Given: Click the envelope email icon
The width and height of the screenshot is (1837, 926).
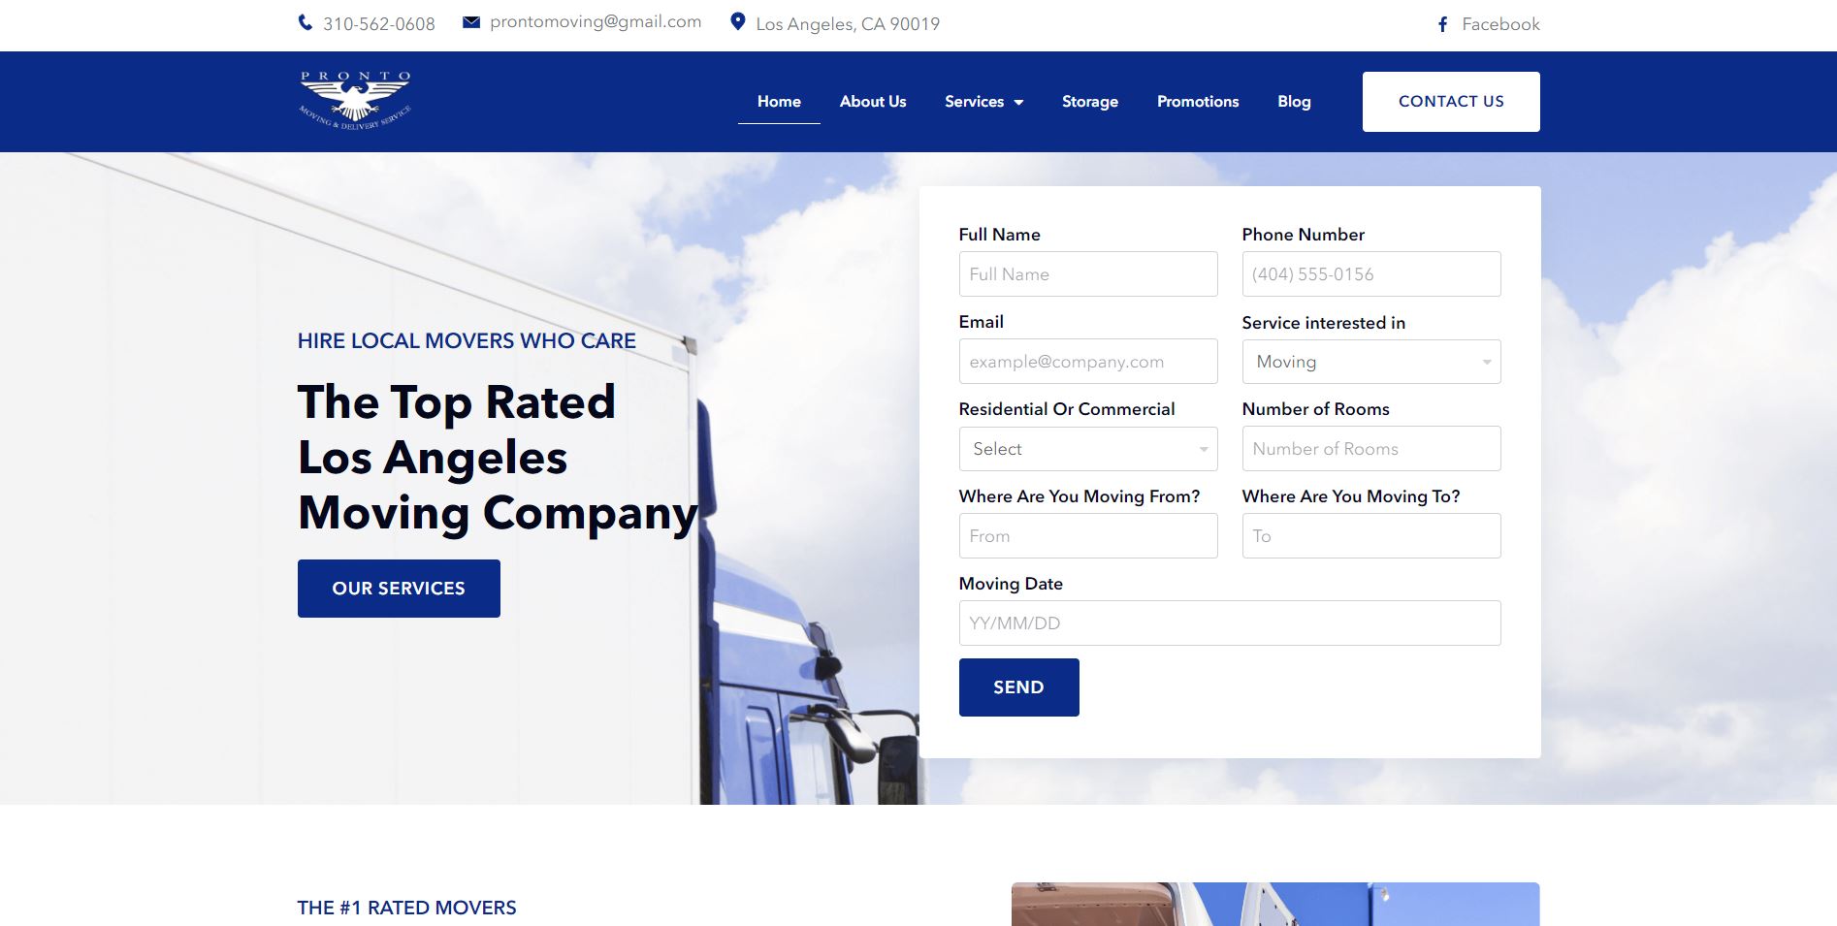Looking at the screenshot, I should (x=471, y=22).
